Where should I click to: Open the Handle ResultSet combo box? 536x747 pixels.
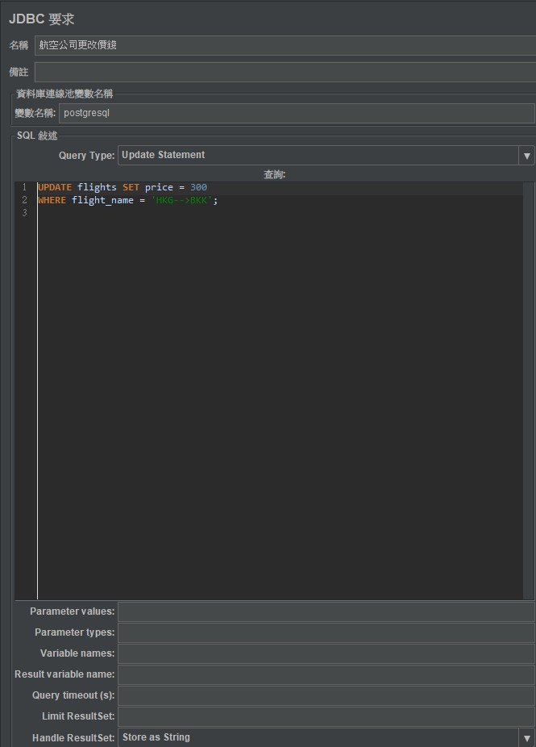[318, 737]
